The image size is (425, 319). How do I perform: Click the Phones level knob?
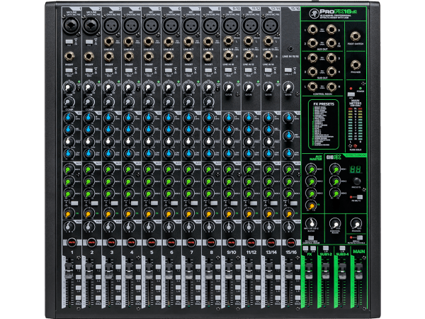point(356,224)
